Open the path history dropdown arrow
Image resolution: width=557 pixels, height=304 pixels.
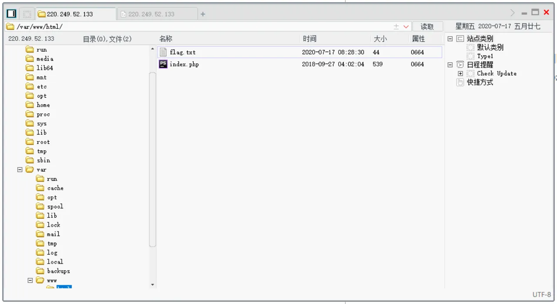click(406, 27)
